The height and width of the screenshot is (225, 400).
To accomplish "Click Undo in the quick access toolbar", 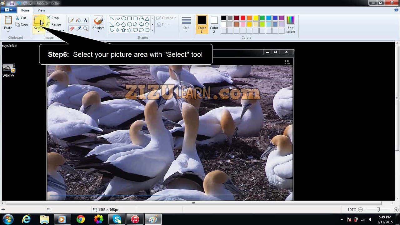I will [x=18, y=3].
